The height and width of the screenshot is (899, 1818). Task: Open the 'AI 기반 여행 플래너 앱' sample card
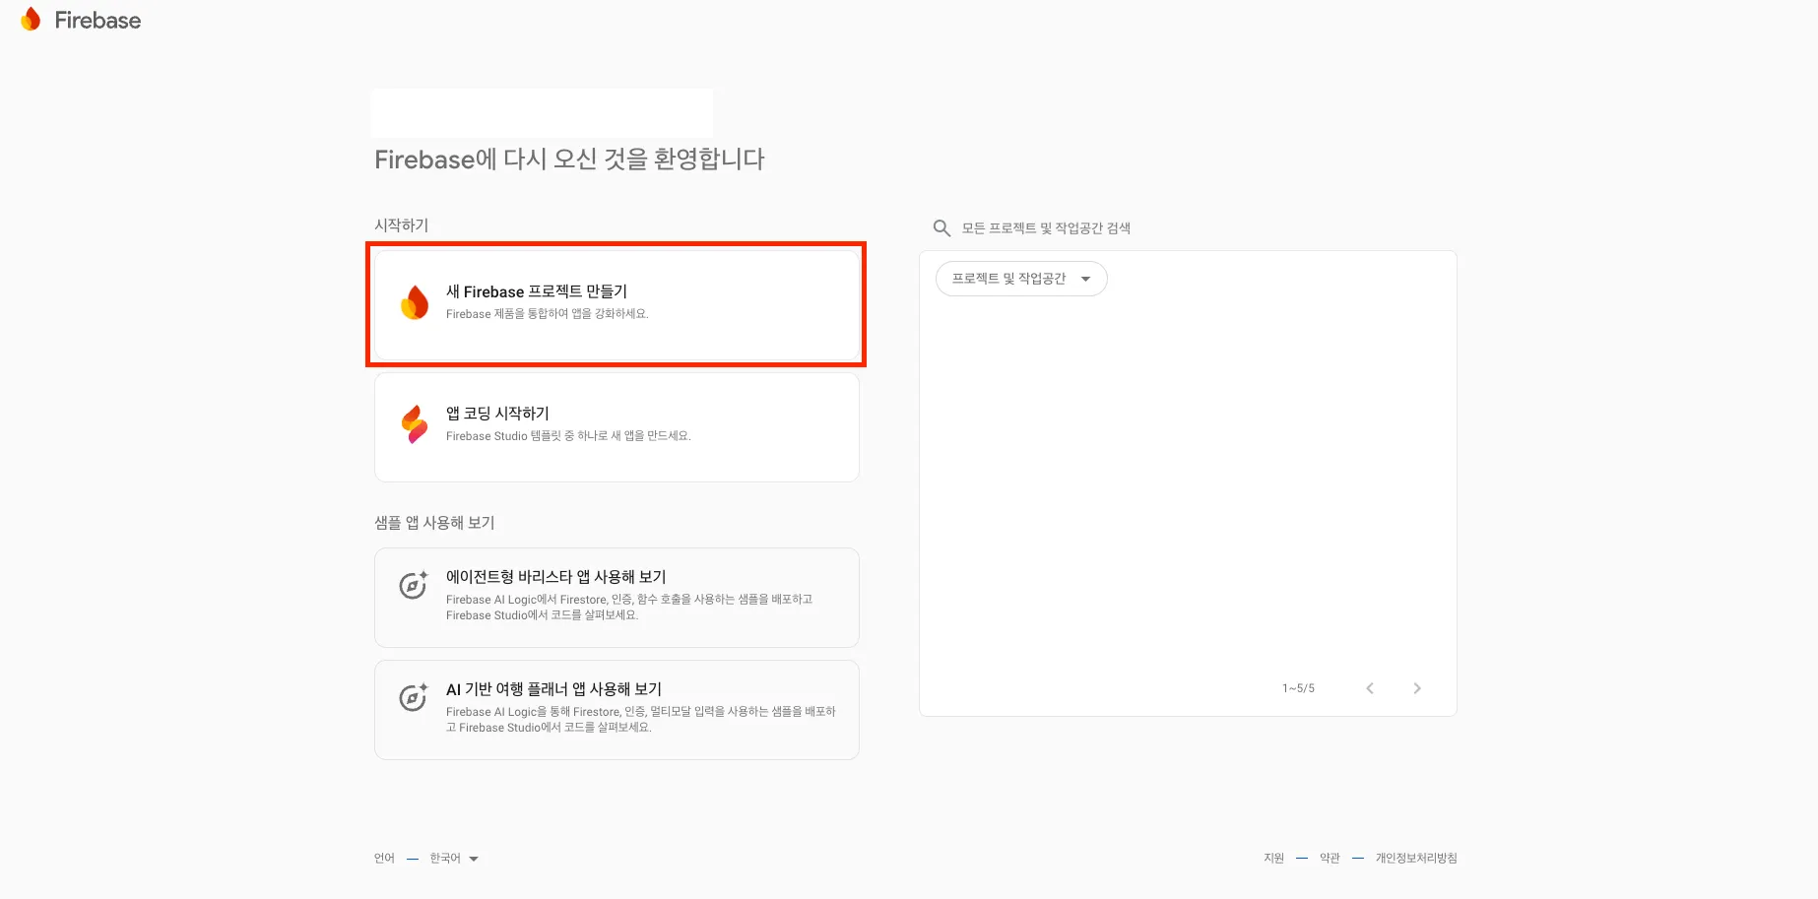tap(617, 710)
